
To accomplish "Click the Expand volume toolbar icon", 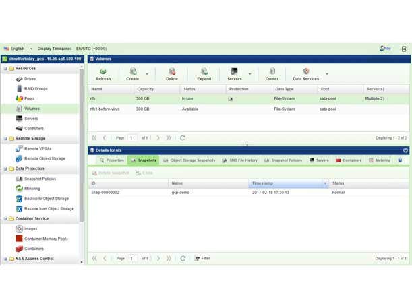I will pos(204,73).
